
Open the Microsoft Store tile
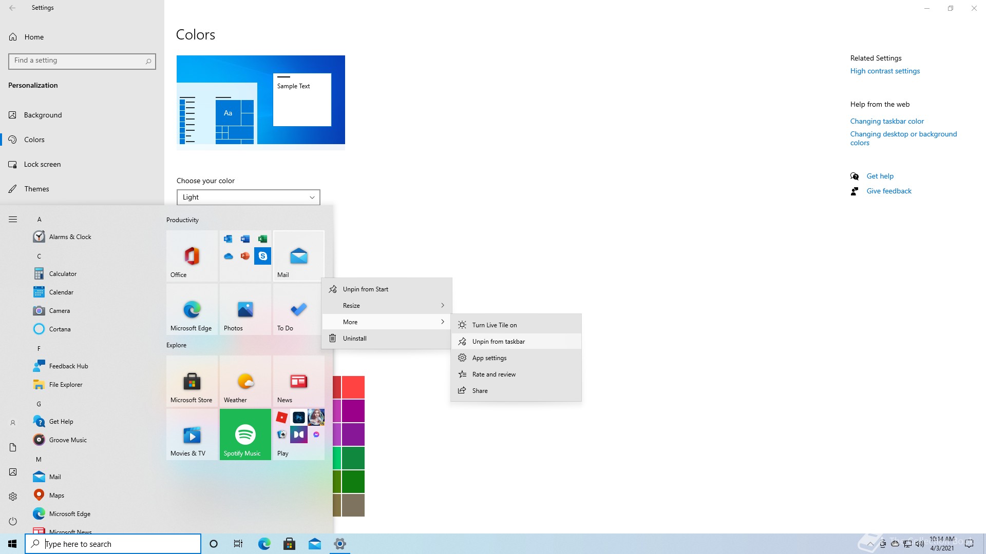(x=192, y=381)
